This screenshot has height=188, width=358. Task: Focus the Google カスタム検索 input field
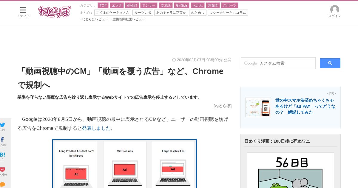point(278,63)
